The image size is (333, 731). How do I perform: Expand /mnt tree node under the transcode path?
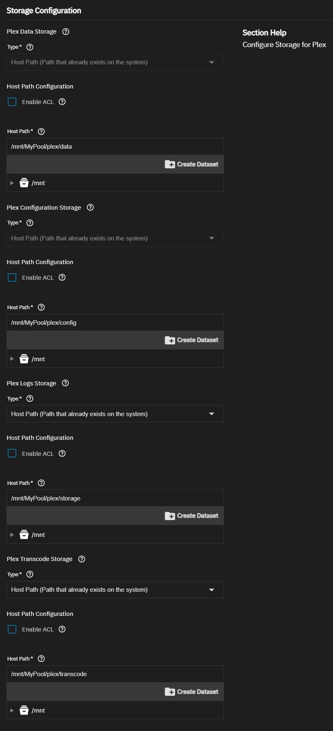pyautogui.click(x=12, y=711)
